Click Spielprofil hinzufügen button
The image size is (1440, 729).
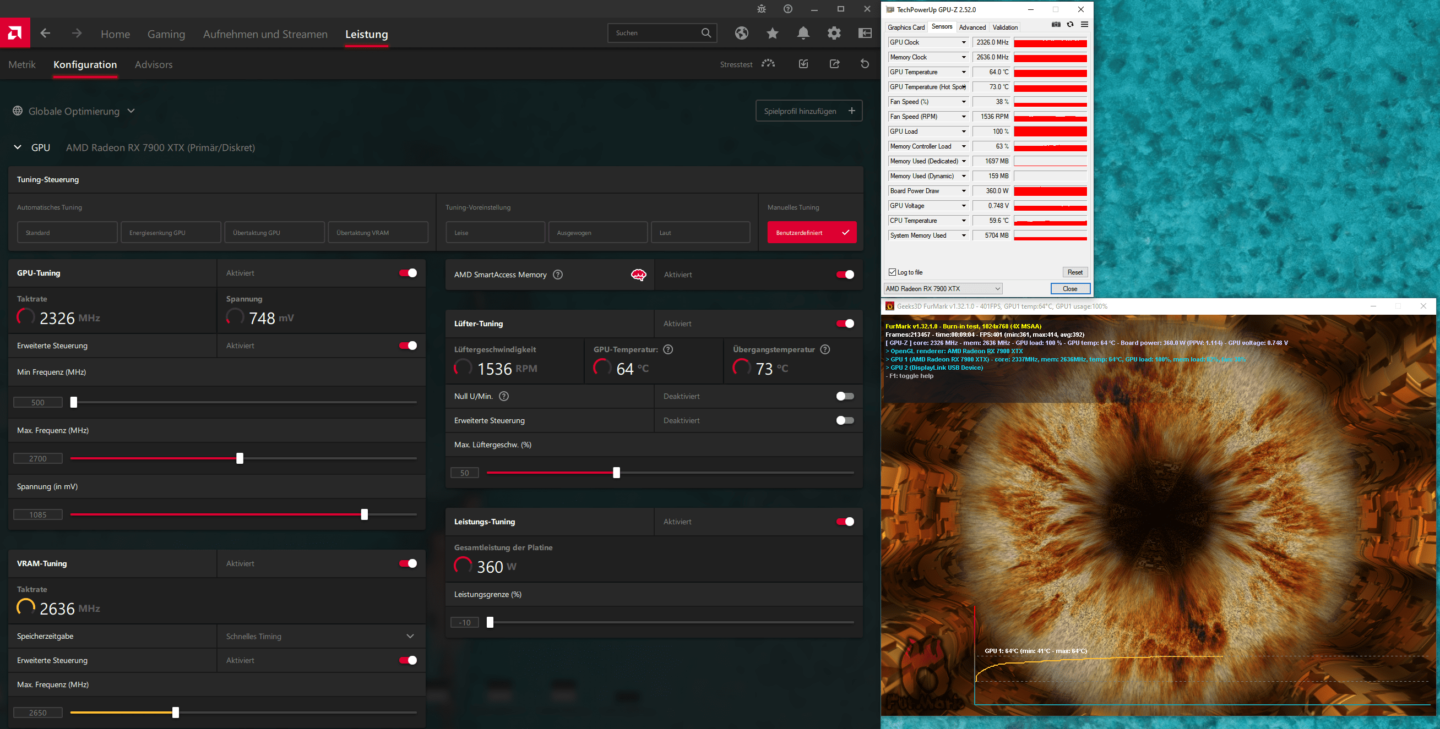pyautogui.click(x=808, y=111)
